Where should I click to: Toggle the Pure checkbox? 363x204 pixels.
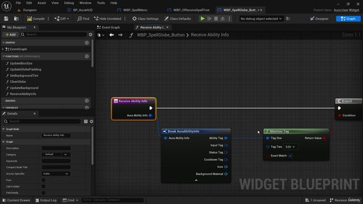pyautogui.click(x=44, y=180)
